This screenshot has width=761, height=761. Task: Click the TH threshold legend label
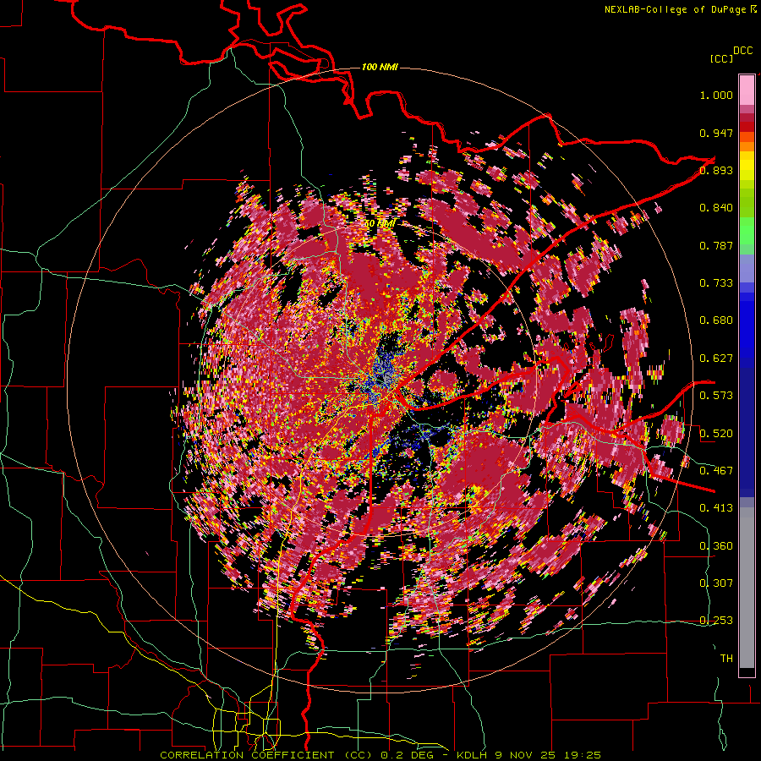tap(726, 658)
